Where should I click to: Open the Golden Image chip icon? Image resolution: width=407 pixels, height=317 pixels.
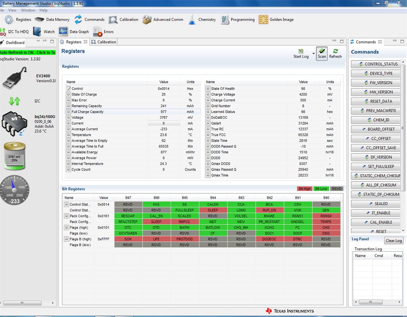point(263,20)
